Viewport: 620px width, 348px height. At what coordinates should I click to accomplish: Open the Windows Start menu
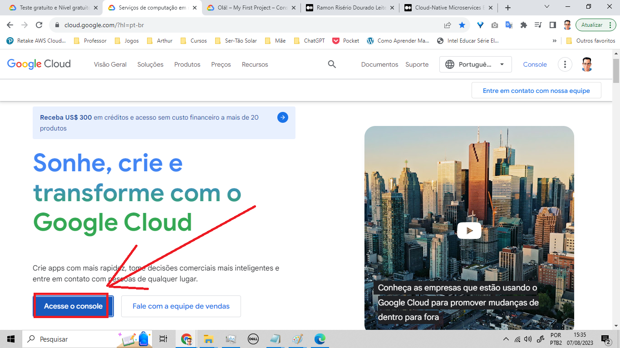coord(11,339)
